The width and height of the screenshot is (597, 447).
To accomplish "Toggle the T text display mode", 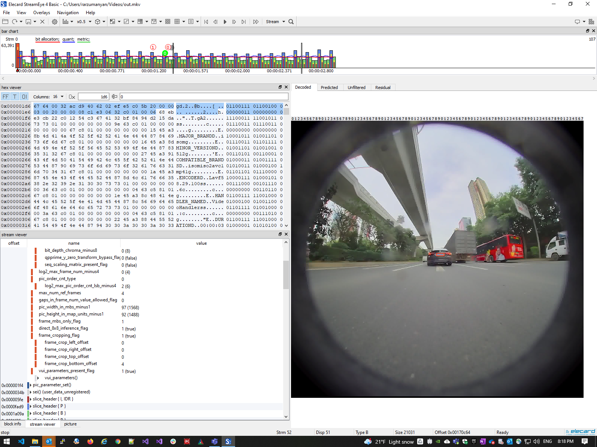I will click(x=15, y=96).
